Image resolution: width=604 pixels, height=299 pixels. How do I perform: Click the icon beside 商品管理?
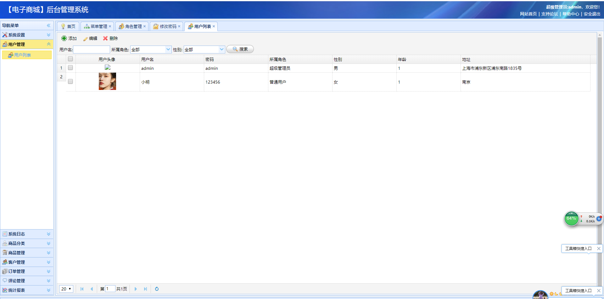pyautogui.click(x=5, y=253)
